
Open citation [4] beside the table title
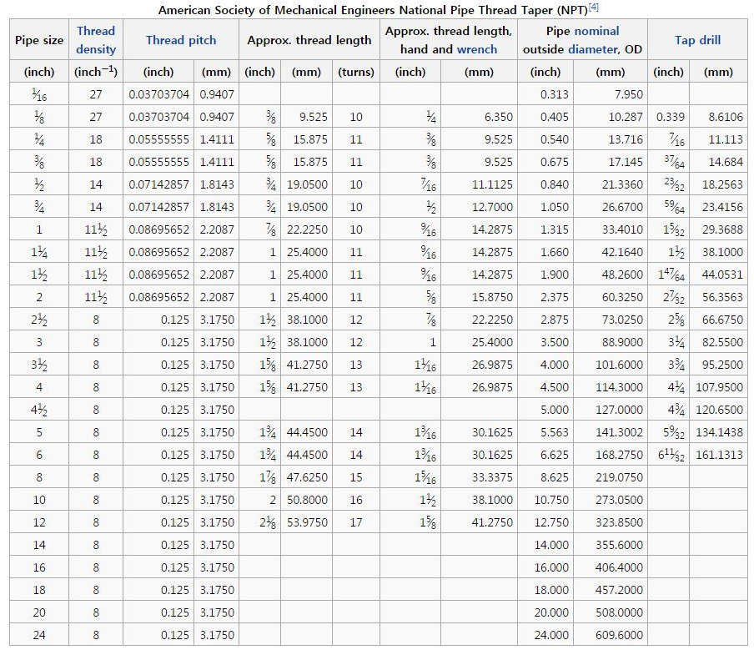click(594, 8)
